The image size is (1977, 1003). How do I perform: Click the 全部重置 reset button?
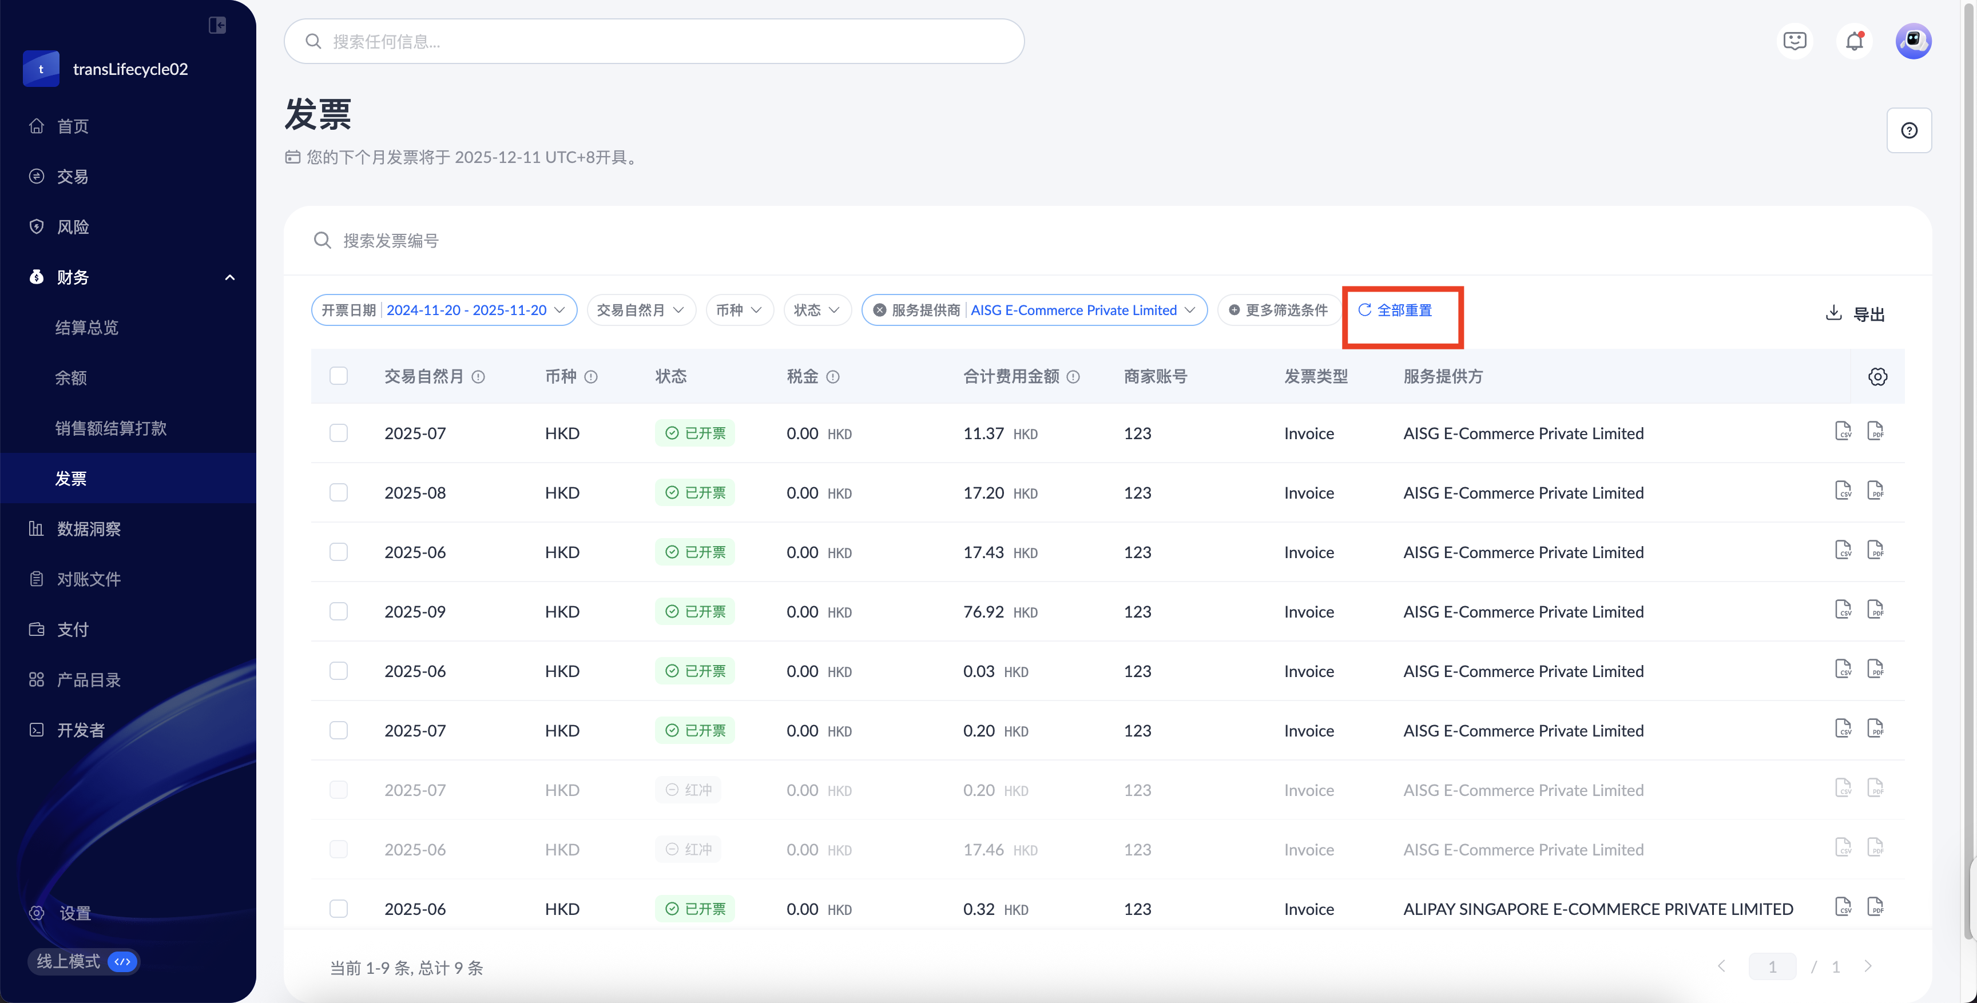(1395, 310)
